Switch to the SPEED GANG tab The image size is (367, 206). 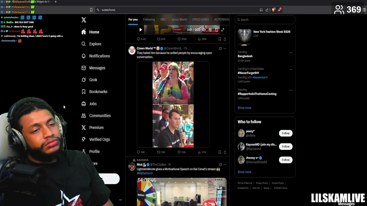pos(200,19)
